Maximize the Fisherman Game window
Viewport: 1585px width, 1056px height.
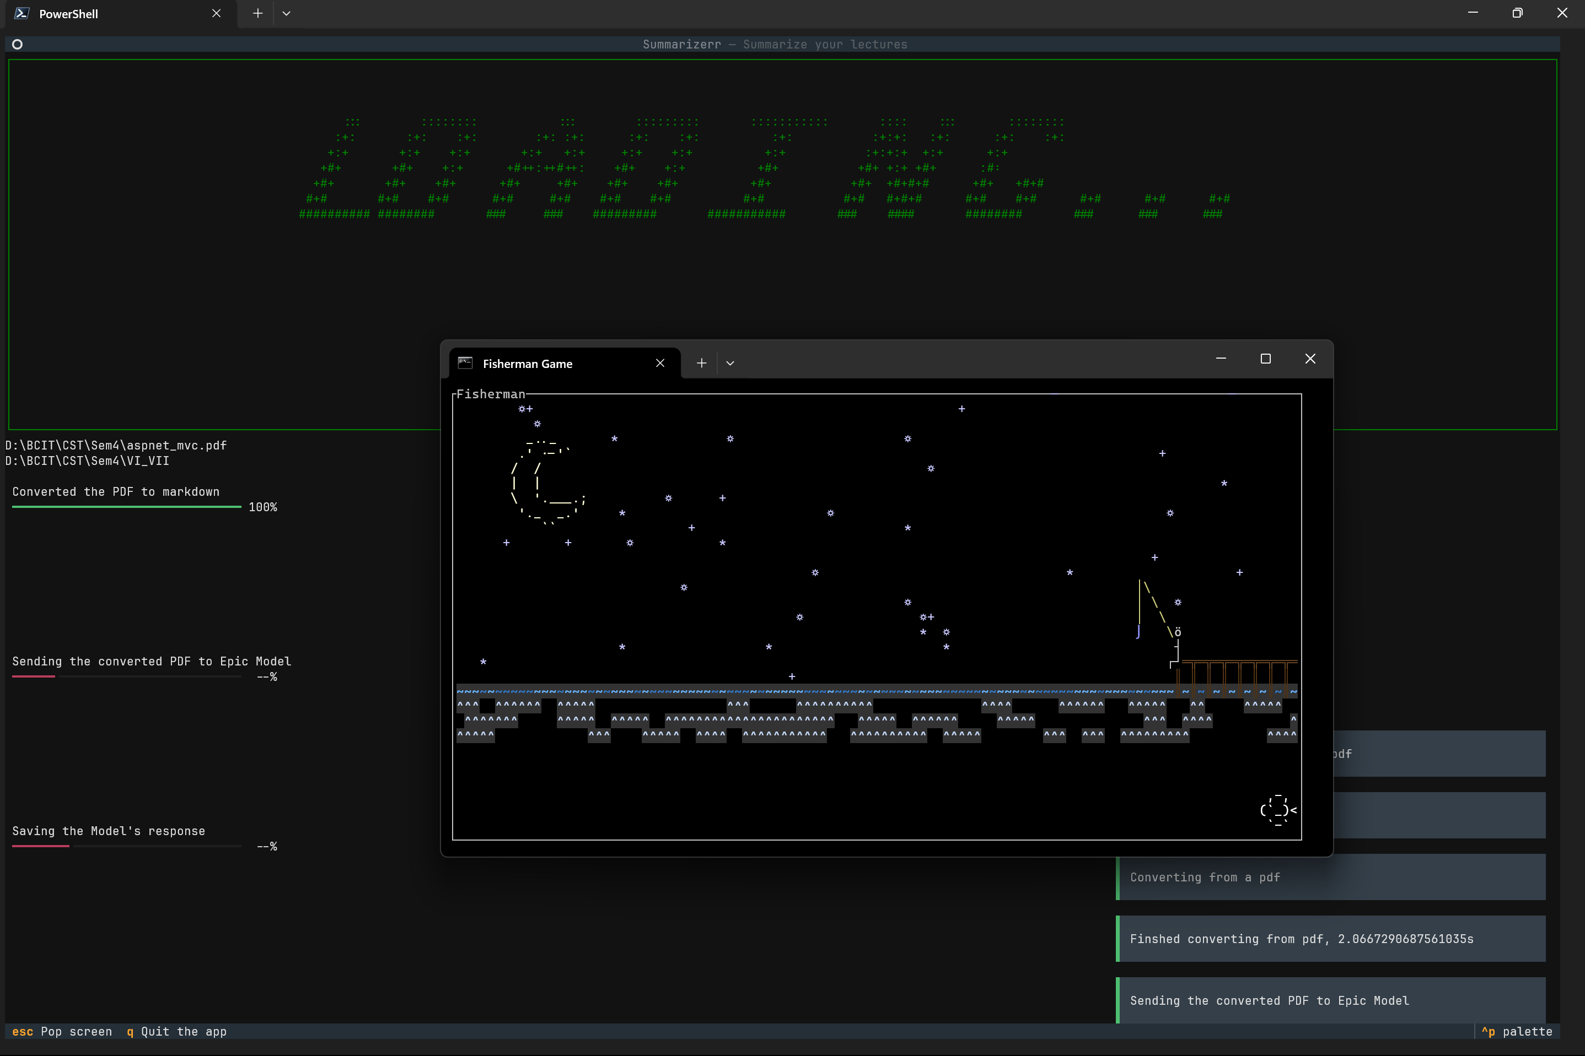1266,359
